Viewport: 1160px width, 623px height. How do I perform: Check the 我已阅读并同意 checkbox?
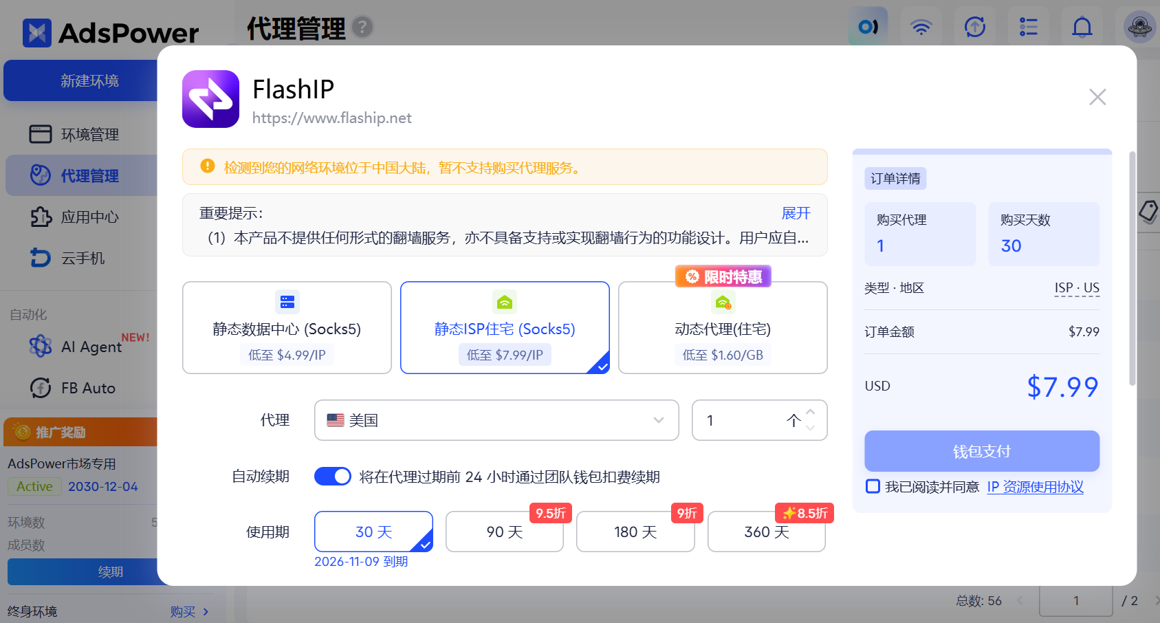tap(873, 486)
